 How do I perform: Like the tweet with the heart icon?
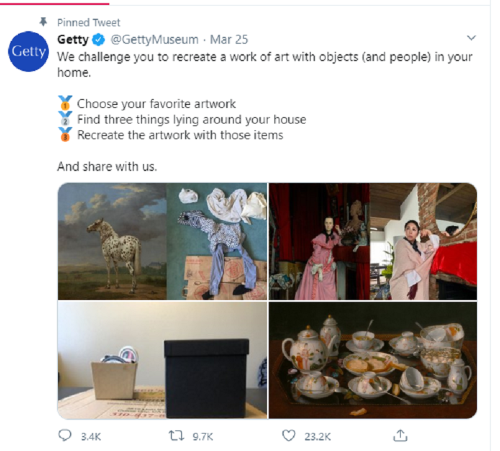(x=288, y=435)
